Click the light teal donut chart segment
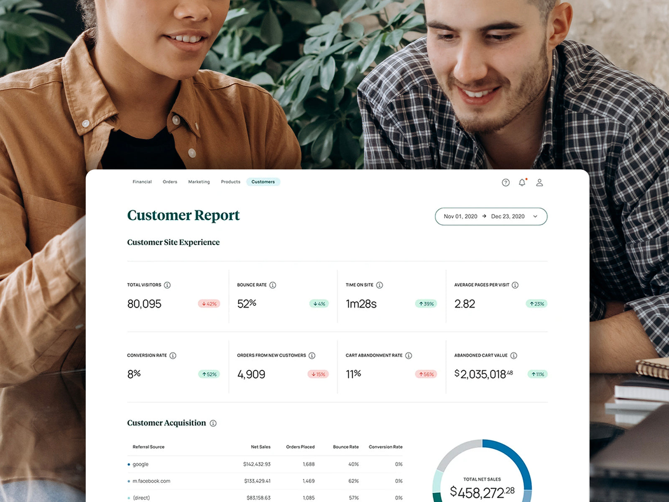The height and width of the screenshot is (502, 669). point(437,481)
